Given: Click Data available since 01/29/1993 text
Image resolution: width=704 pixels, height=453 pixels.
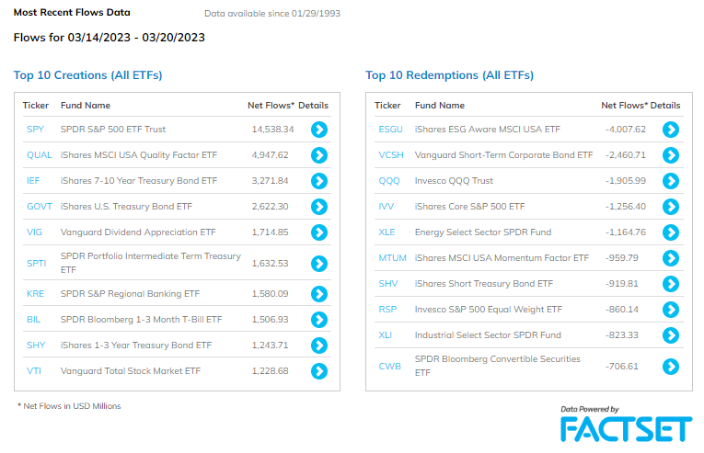Looking at the screenshot, I should (x=272, y=14).
